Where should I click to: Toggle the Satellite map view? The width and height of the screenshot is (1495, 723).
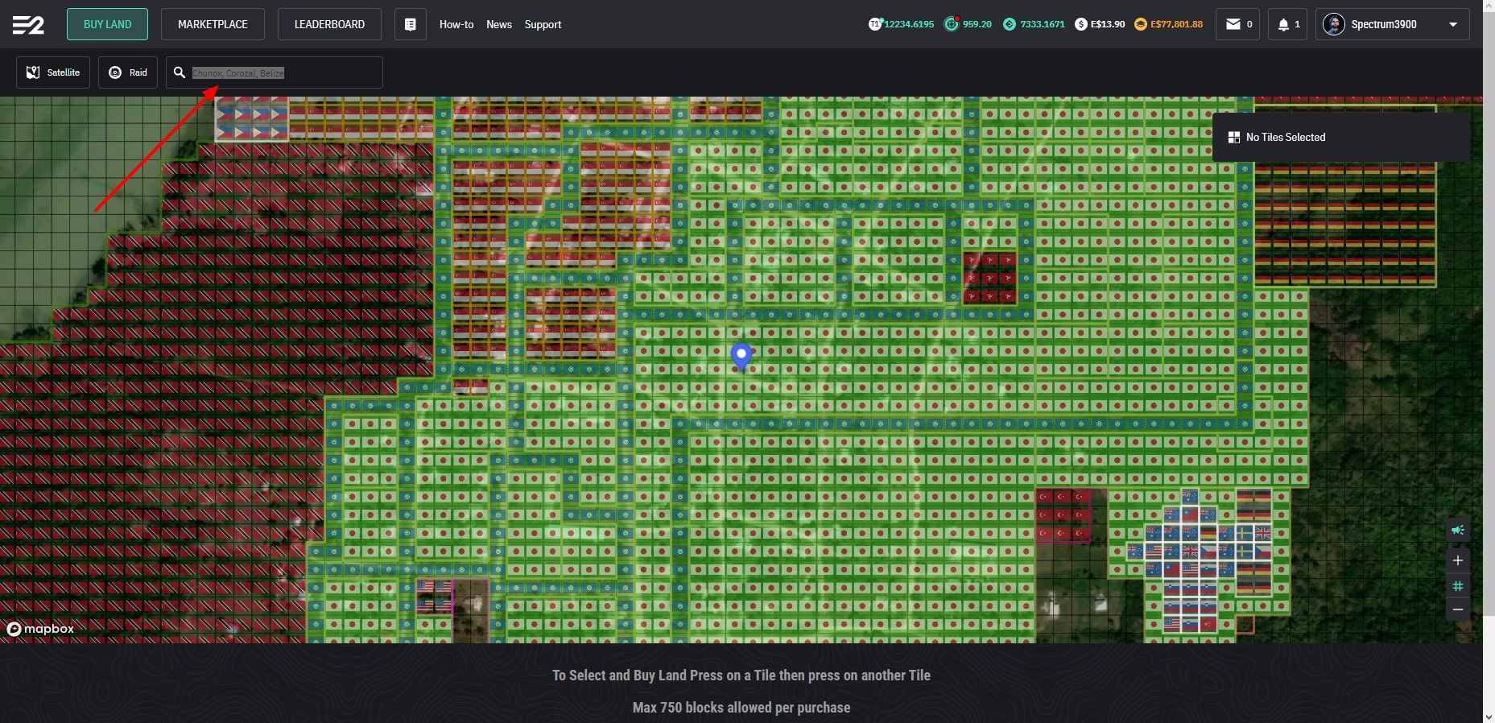point(53,72)
